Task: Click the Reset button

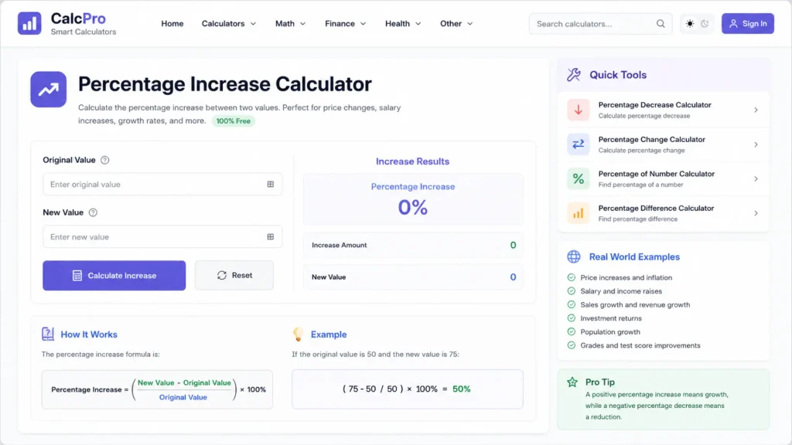Action: (234, 276)
